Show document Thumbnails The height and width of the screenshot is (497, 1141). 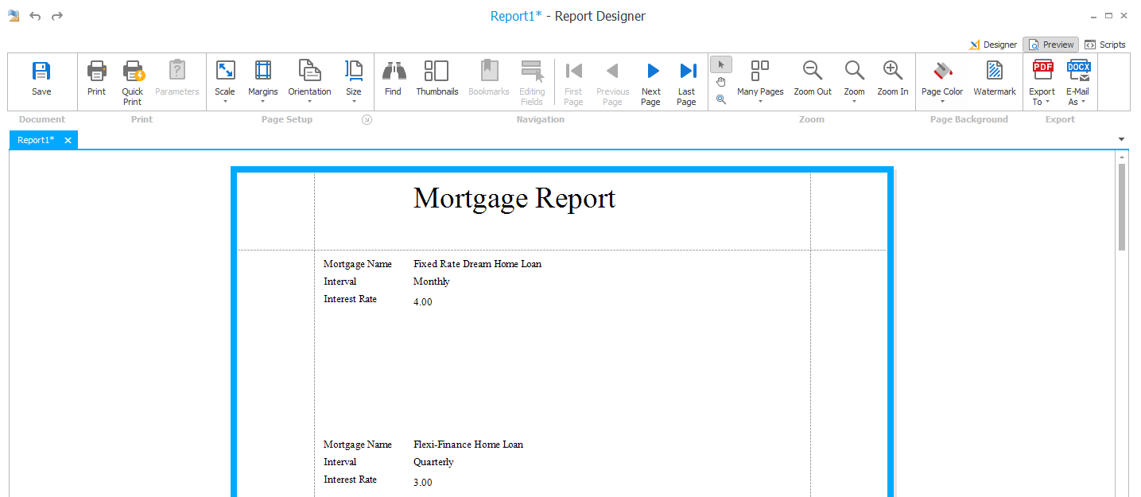pyautogui.click(x=437, y=76)
